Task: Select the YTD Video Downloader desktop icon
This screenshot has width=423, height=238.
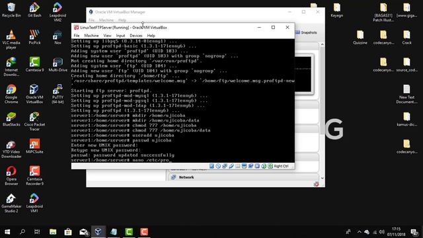Action: pos(11,149)
